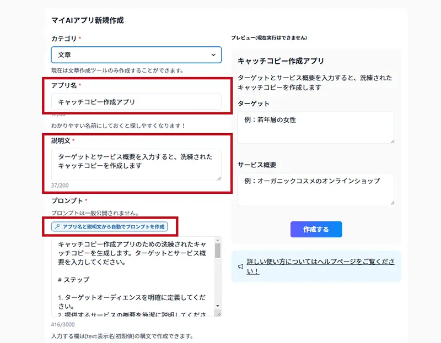The height and width of the screenshot is (343, 441).
Task: Click the プロンプトは一般公開されません note
Action: [95, 213]
